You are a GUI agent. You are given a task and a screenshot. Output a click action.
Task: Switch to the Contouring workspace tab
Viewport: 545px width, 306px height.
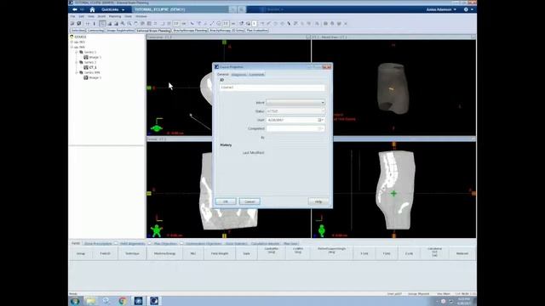click(x=95, y=31)
